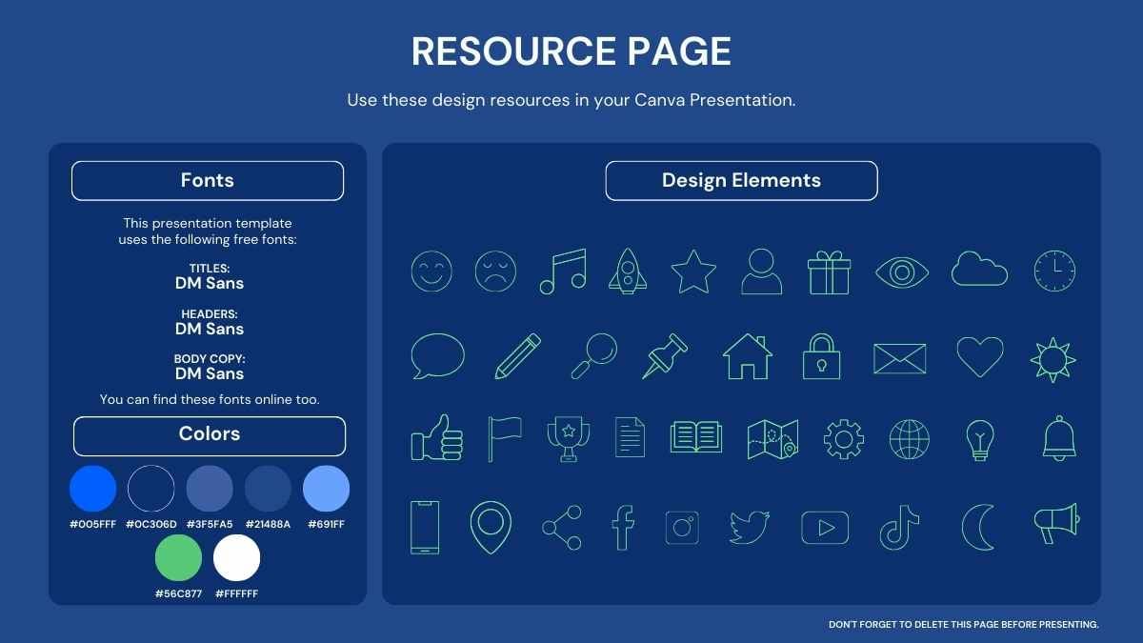Click the settings gear icon
The width and height of the screenshot is (1143, 643).
point(844,439)
